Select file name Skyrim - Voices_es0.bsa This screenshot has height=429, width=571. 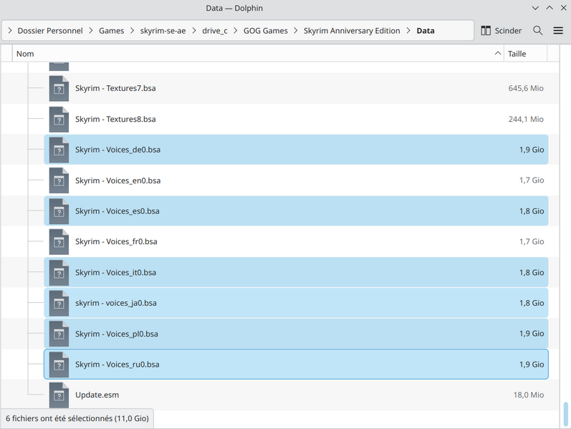(117, 211)
